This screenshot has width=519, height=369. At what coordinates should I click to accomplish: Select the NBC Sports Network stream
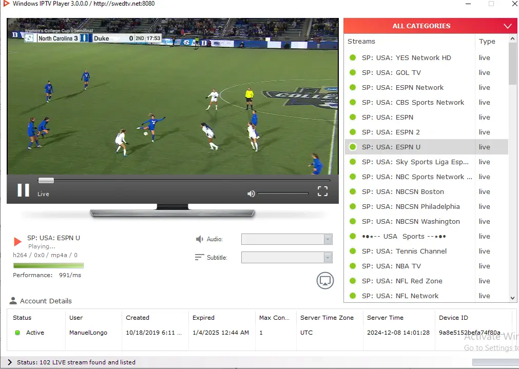[426, 177]
